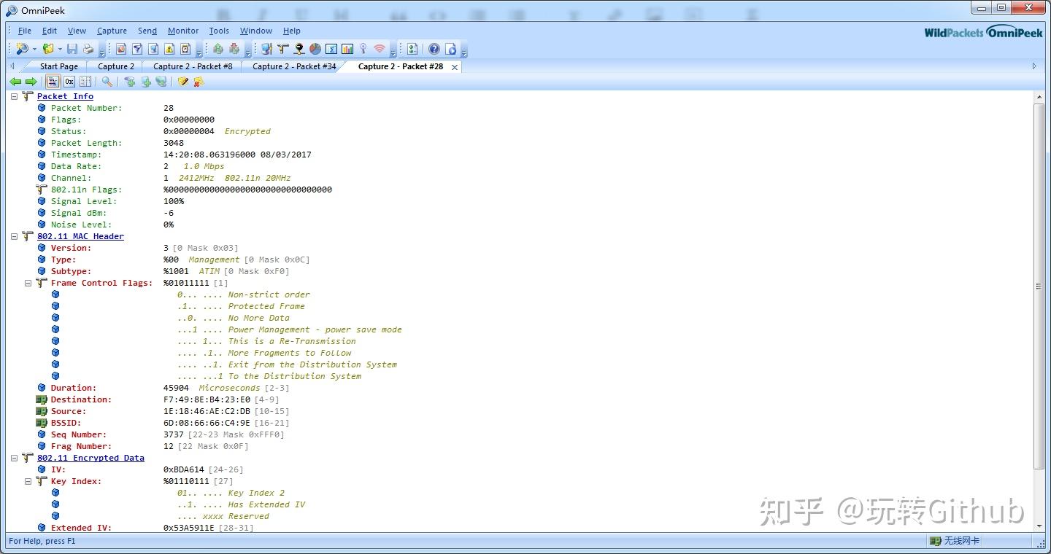The image size is (1051, 554).
Task: Select the Signal dBm row
Action: click(106, 213)
